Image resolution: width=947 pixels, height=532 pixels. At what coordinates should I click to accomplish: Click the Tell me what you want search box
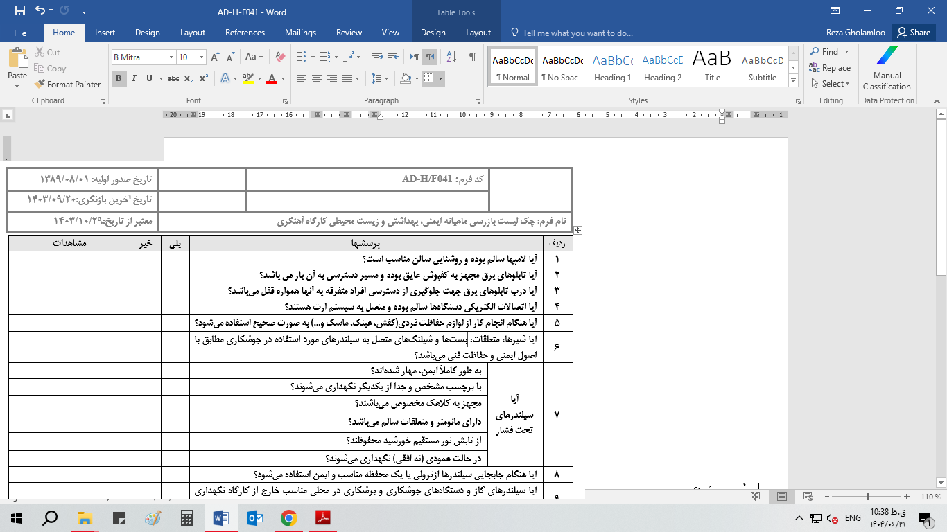[577, 33]
